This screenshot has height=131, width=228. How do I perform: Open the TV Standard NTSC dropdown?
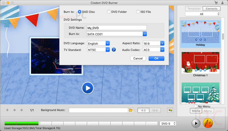point(98,50)
